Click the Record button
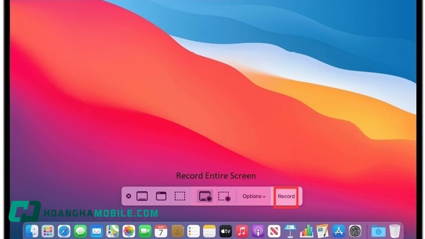This screenshot has height=239, width=425. [x=286, y=197]
